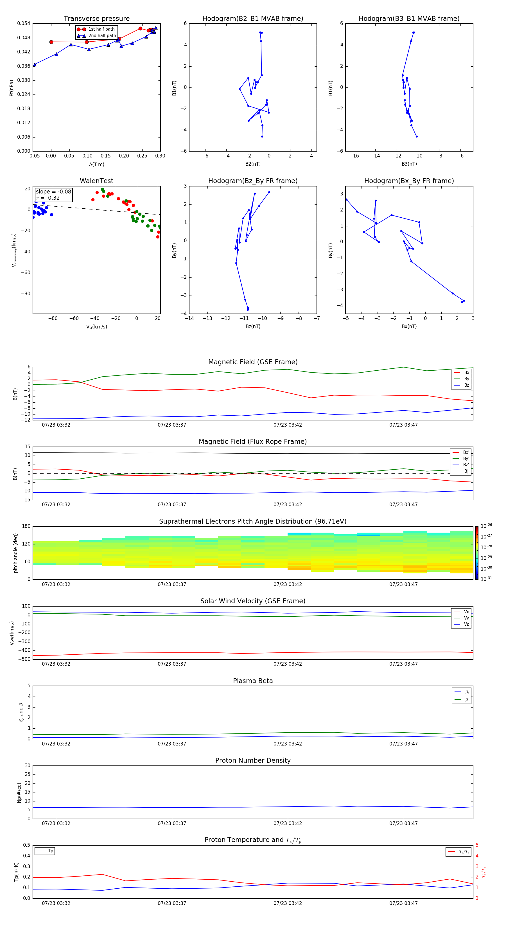506x928 pixels.
Task: Click the |B| legend entry in Flux Rope panel
Action: click(x=461, y=471)
